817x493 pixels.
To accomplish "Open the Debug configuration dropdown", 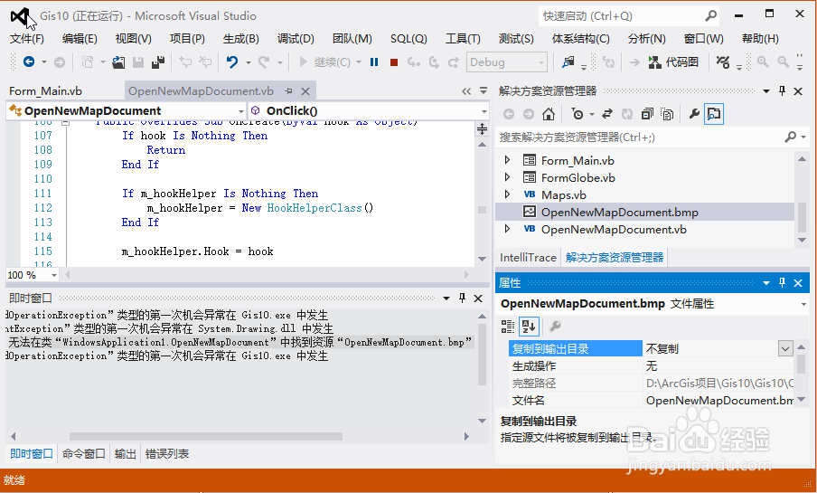I will [540, 62].
